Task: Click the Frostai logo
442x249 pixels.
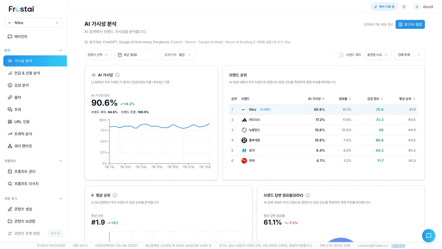Action: 21,9
